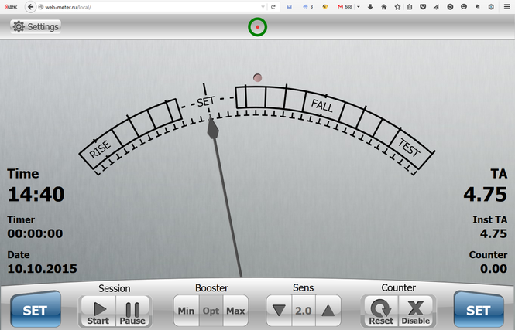Click the green-circled red record indicator
Viewport: 515px width, 330px height.
(x=257, y=27)
